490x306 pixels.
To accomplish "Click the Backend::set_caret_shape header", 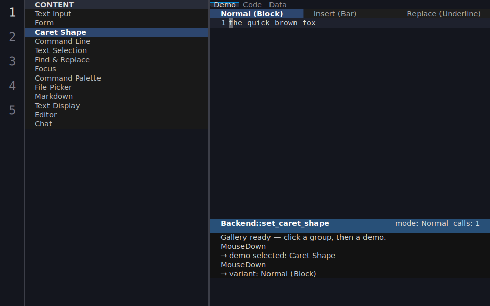I will click(275, 223).
